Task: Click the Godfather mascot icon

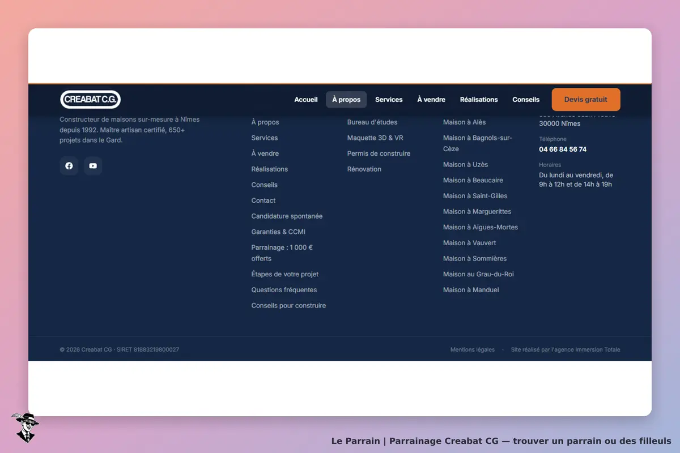Action: (24, 428)
